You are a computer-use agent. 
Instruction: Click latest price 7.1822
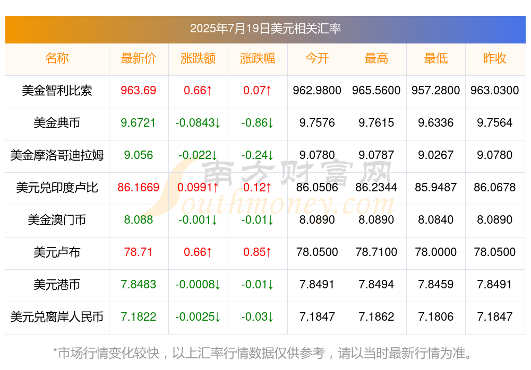(x=138, y=316)
